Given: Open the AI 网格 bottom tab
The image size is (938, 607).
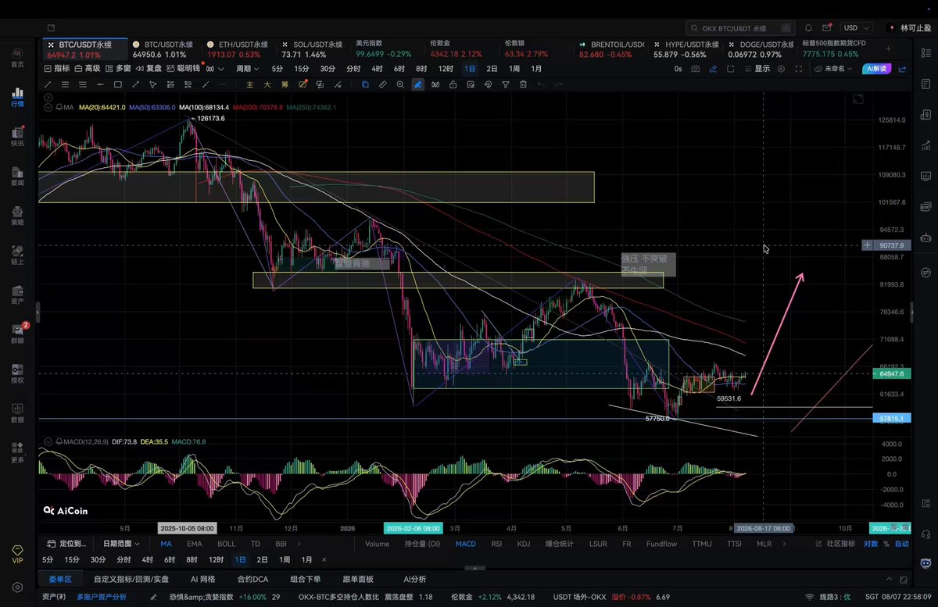Looking at the screenshot, I should [202, 580].
